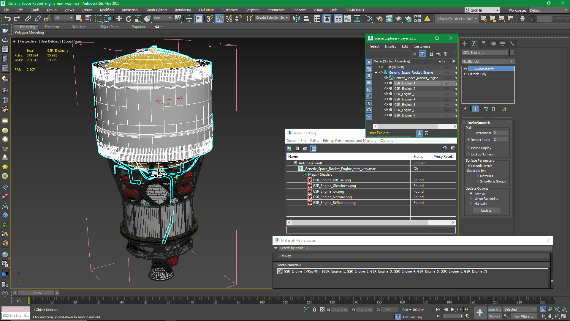Expand the V-Ray material group

click(x=280, y=256)
